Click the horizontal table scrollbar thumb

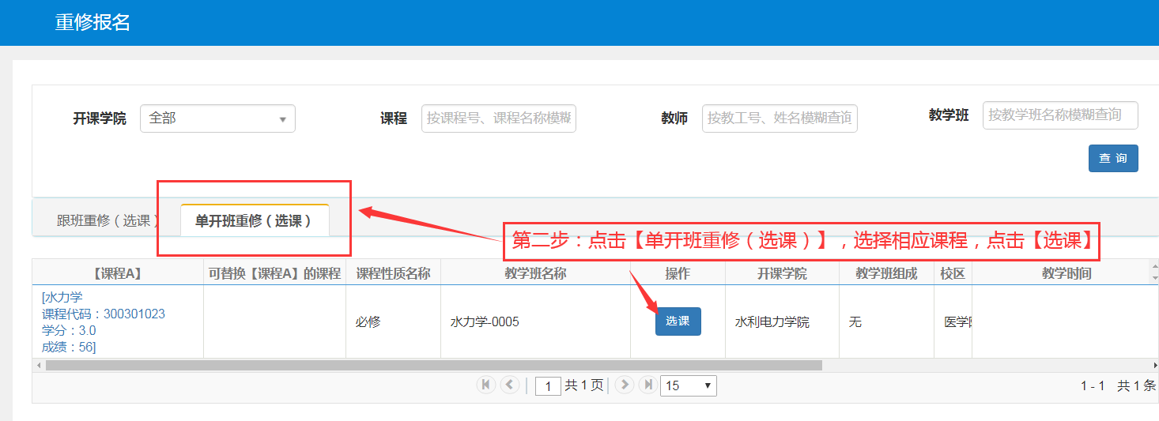coord(434,366)
